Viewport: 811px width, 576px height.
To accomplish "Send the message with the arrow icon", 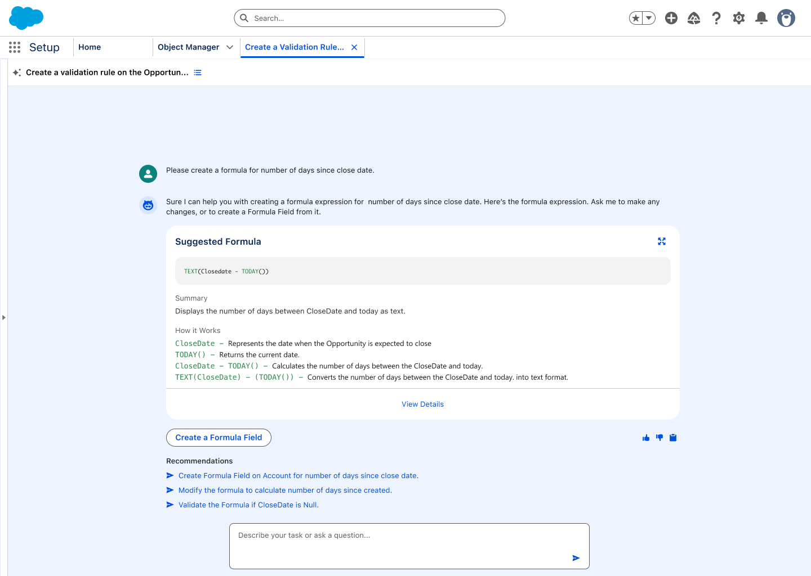I will tap(576, 558).
